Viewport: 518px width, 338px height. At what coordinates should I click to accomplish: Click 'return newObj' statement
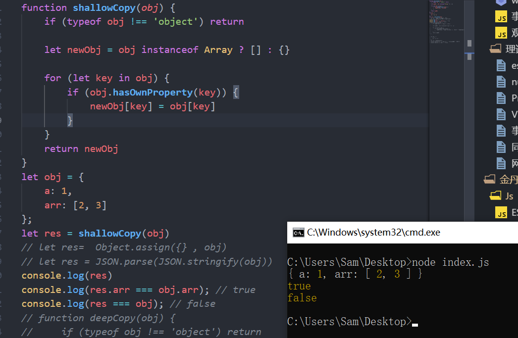click(x=81, y=149)
